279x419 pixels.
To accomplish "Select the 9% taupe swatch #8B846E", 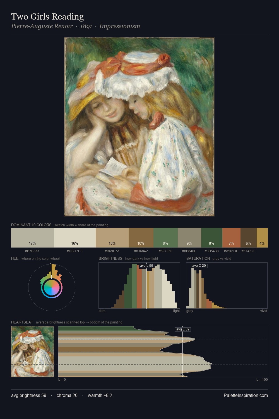I will pos(189,238).
